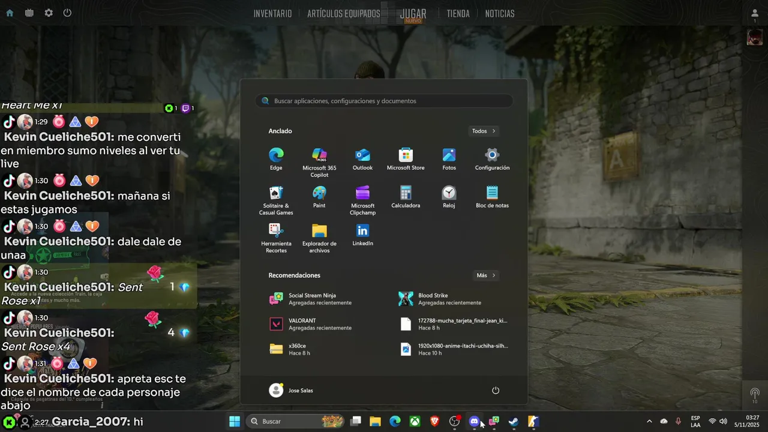Image resolution: width=768 pixels, height=432 pixels.
Task: Click the game quit power icon
Action: 67,13
